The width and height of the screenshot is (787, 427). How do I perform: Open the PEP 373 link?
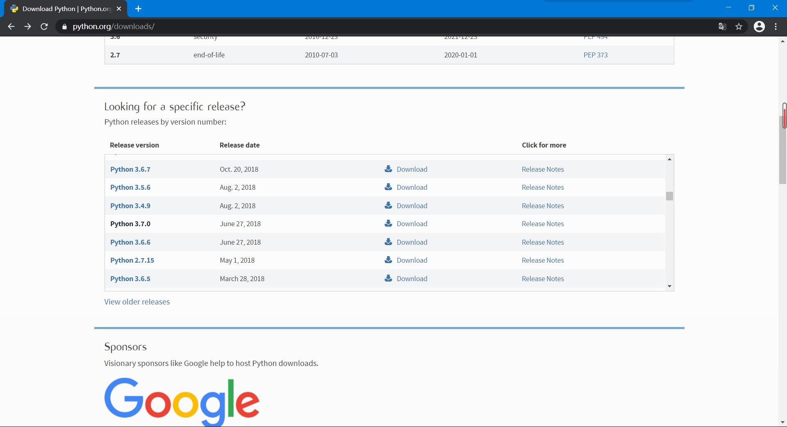(x=596, y=55)
